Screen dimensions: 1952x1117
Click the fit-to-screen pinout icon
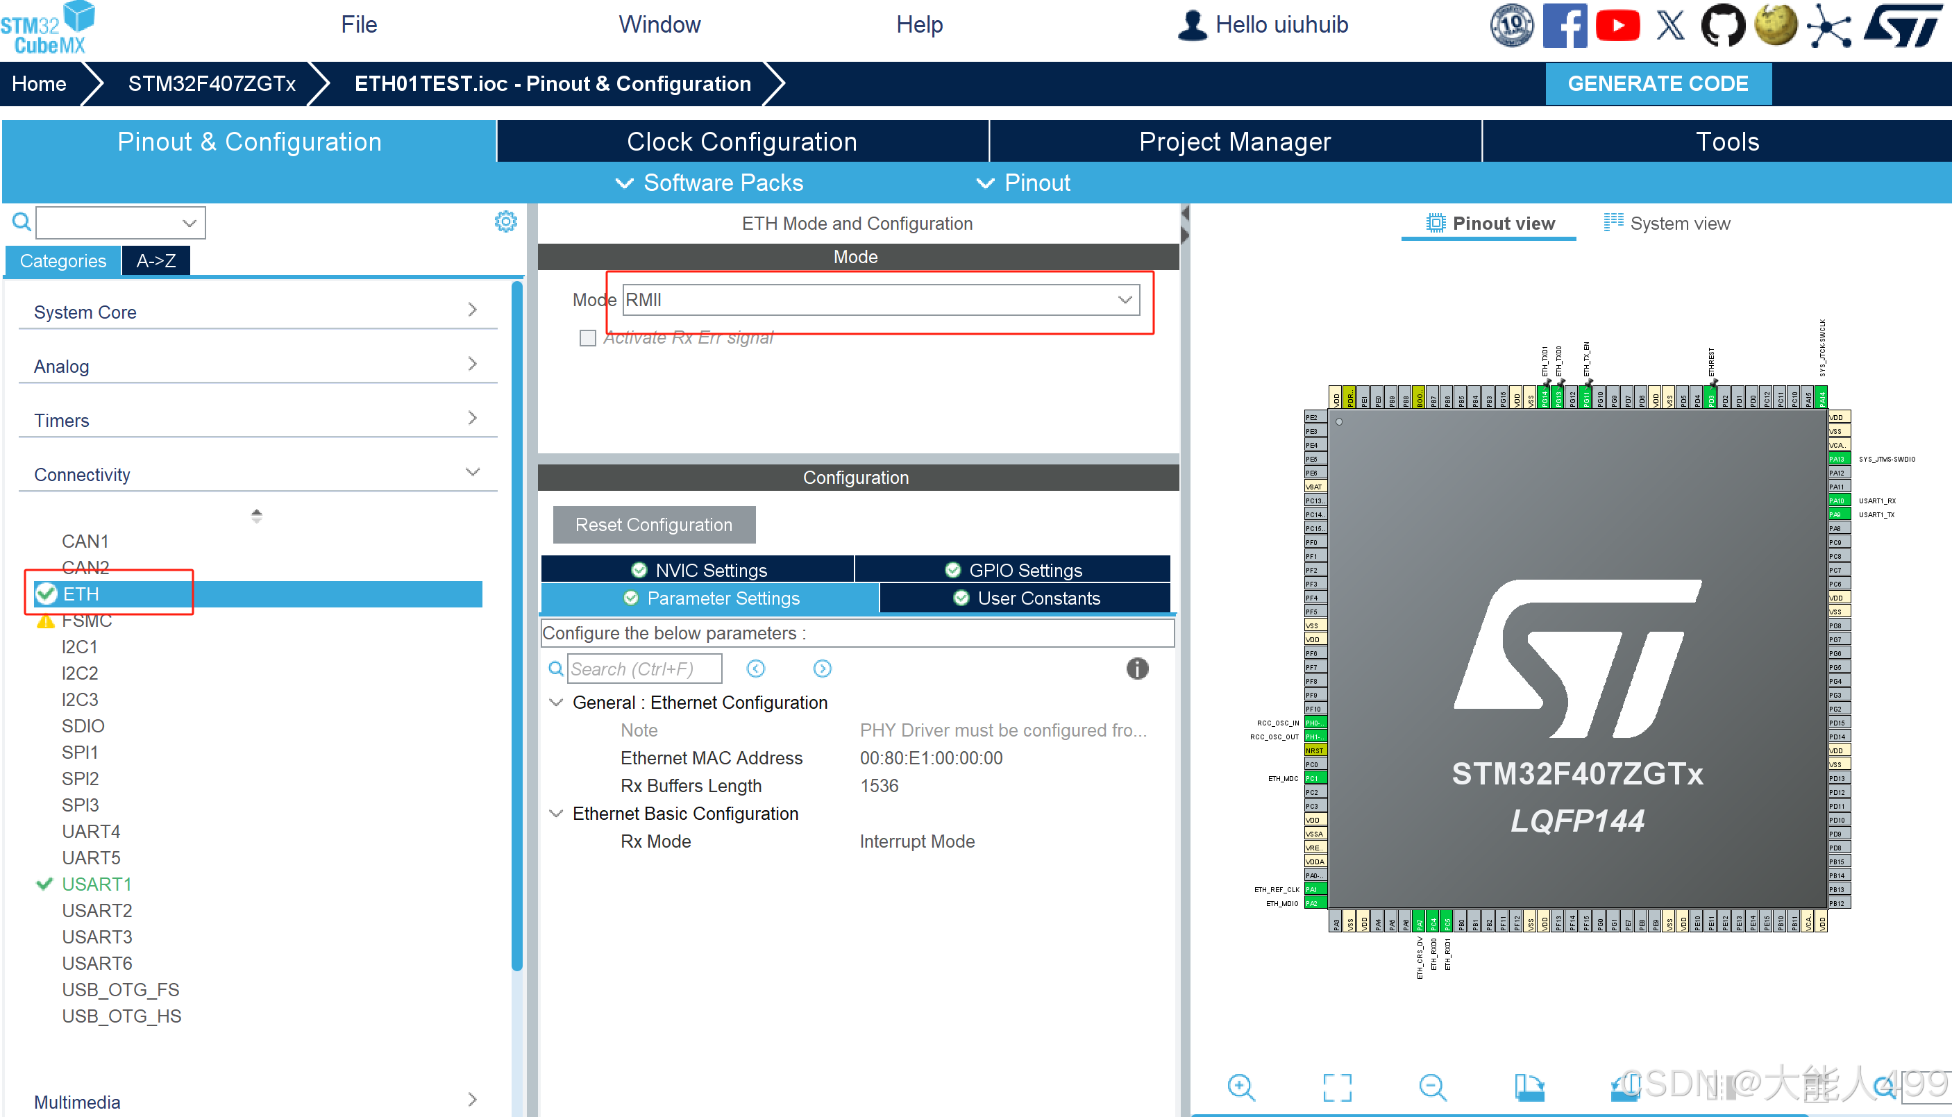pos(1337,1086)
